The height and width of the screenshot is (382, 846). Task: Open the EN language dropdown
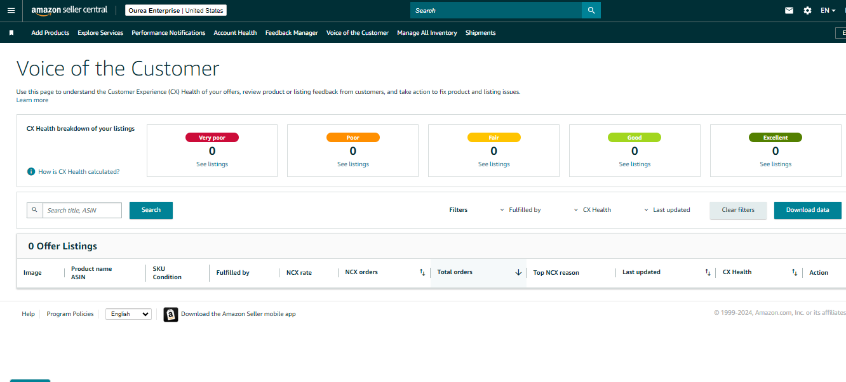pyautogui.click(x=828, y=10)
